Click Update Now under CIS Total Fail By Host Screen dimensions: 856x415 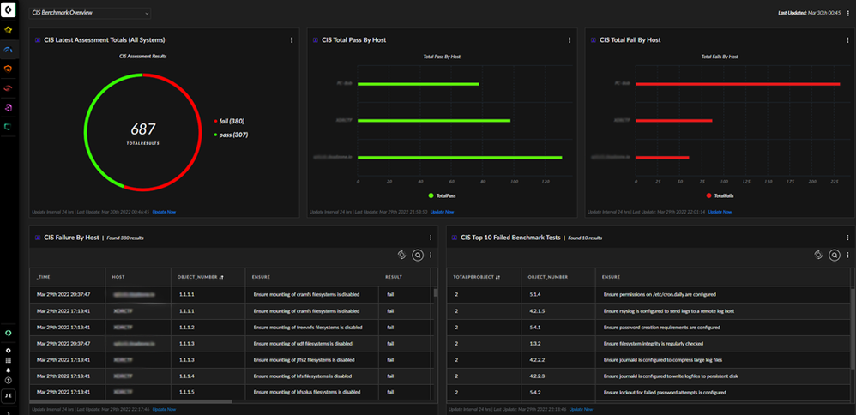click(x=720, y=211)
